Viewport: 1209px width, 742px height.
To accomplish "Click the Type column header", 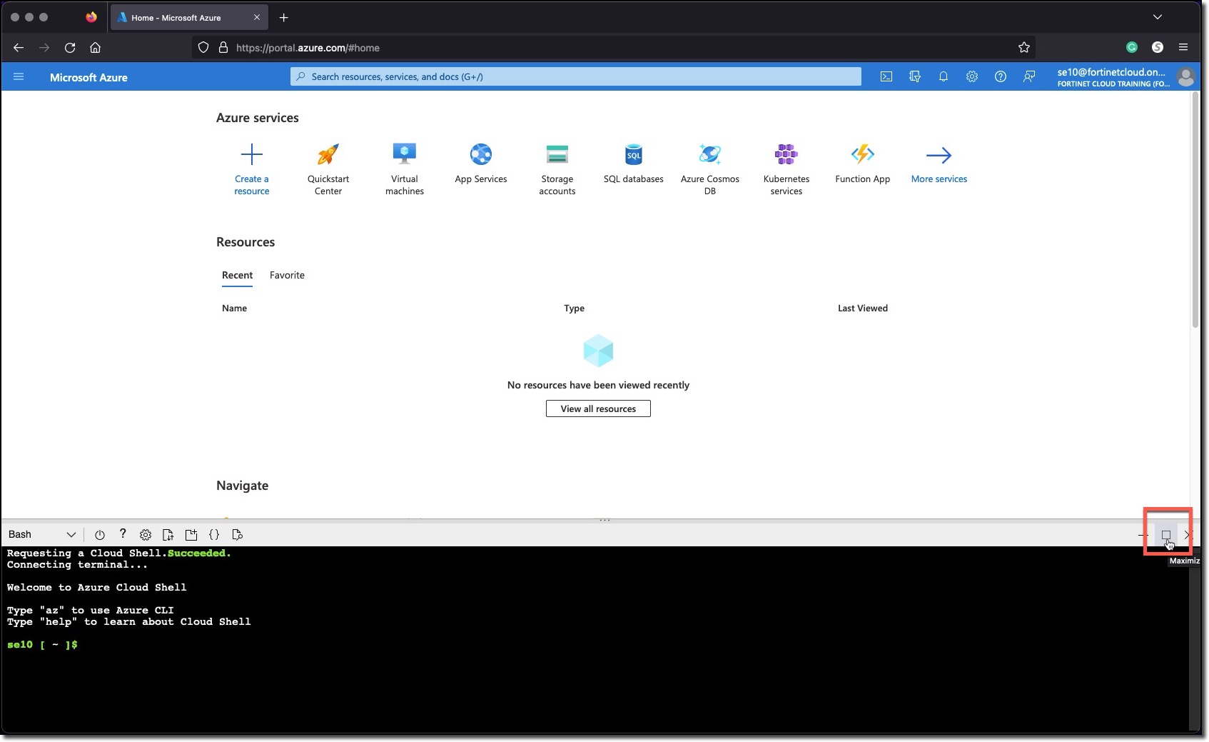I will (574, 308).
